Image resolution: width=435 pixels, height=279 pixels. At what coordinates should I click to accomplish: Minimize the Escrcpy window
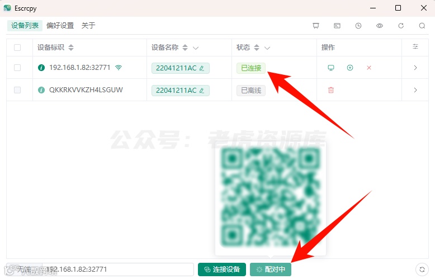373,8
